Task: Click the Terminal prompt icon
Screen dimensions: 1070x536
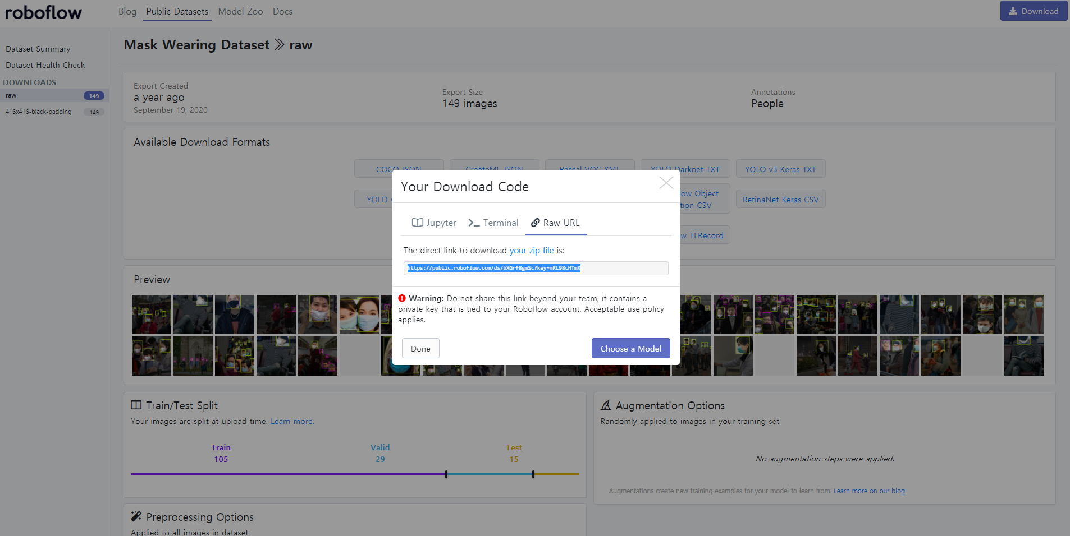Action: (474, 223)
